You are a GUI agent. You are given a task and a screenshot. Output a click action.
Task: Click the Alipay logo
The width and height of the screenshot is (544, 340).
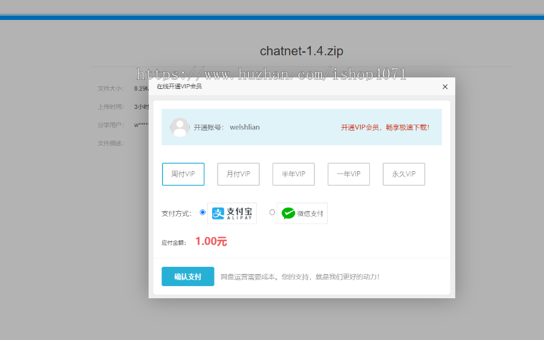click(x=232, y=214)
